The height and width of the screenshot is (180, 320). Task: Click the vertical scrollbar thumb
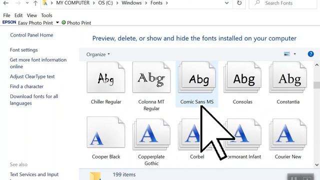coord(316,85)
